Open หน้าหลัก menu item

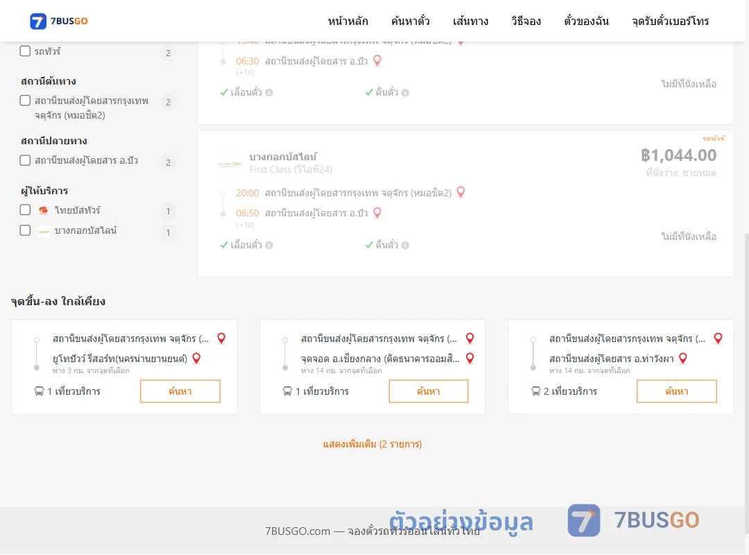(347, 21)
